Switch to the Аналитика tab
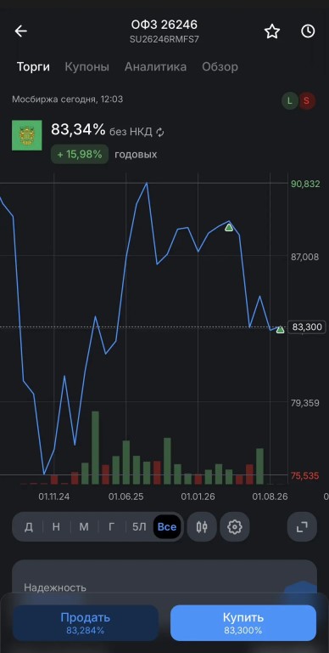This screenshot has height=653, width=329. point(155,66)
